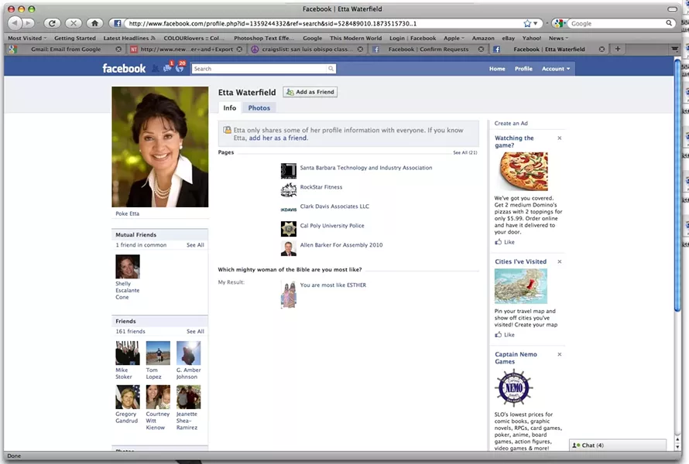Switch to the Photos profile tab
689x464 pixels.
[x=259, y=108]
